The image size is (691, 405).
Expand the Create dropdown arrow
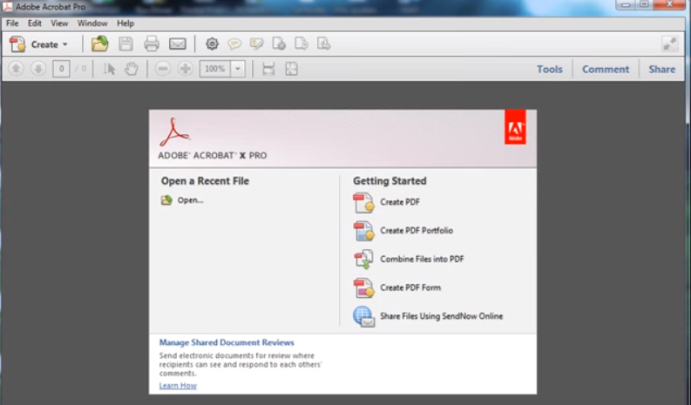click(64, 44)
